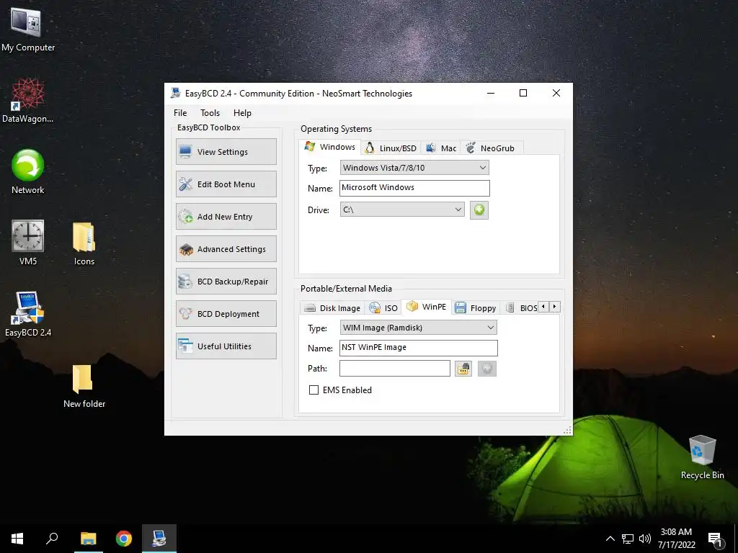The height and width of the screenshot is (553, 738).
Task: Select the ISO media tab
Action: (383, 308)
